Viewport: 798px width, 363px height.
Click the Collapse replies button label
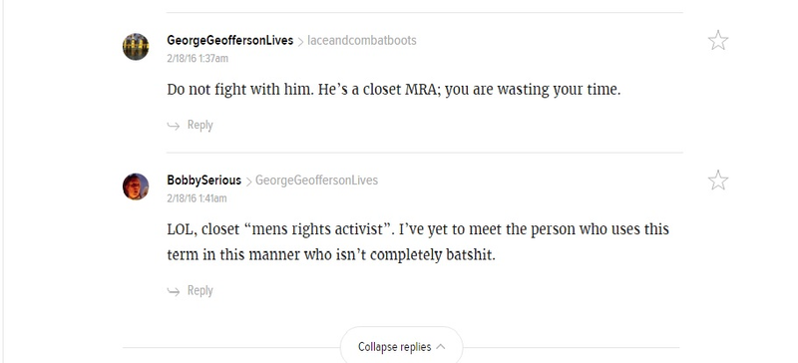click(x=394, y=347)
